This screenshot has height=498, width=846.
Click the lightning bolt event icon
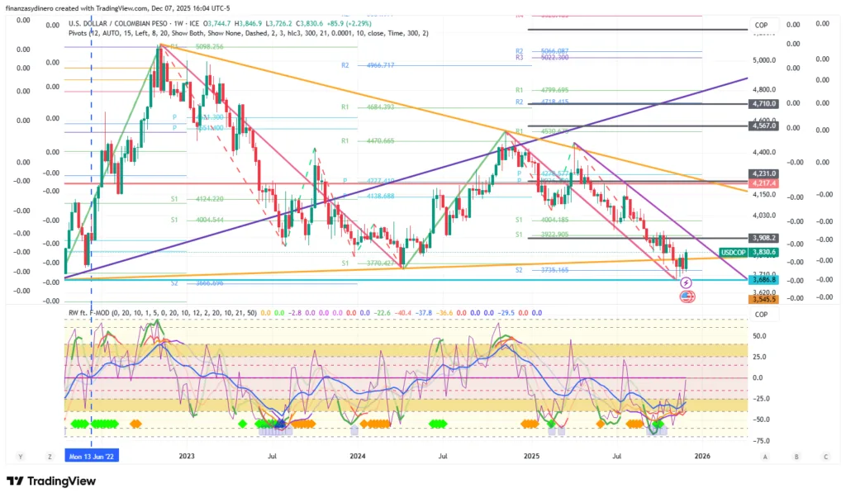pos(686,282)
